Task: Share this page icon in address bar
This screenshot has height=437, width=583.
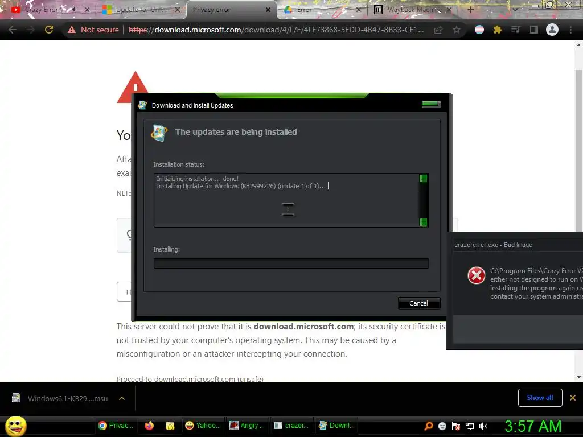Action: [x=438, y=30]
